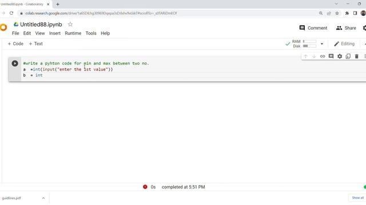Open the Comment panel

pyautogui.click(x=313, y=28)
